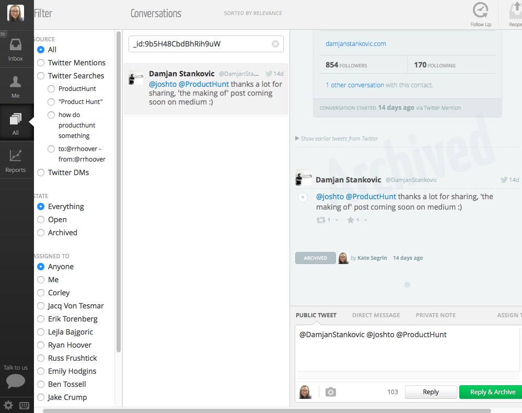Clear the conversation search field
The image size is (522, 413).
(275, 44)
